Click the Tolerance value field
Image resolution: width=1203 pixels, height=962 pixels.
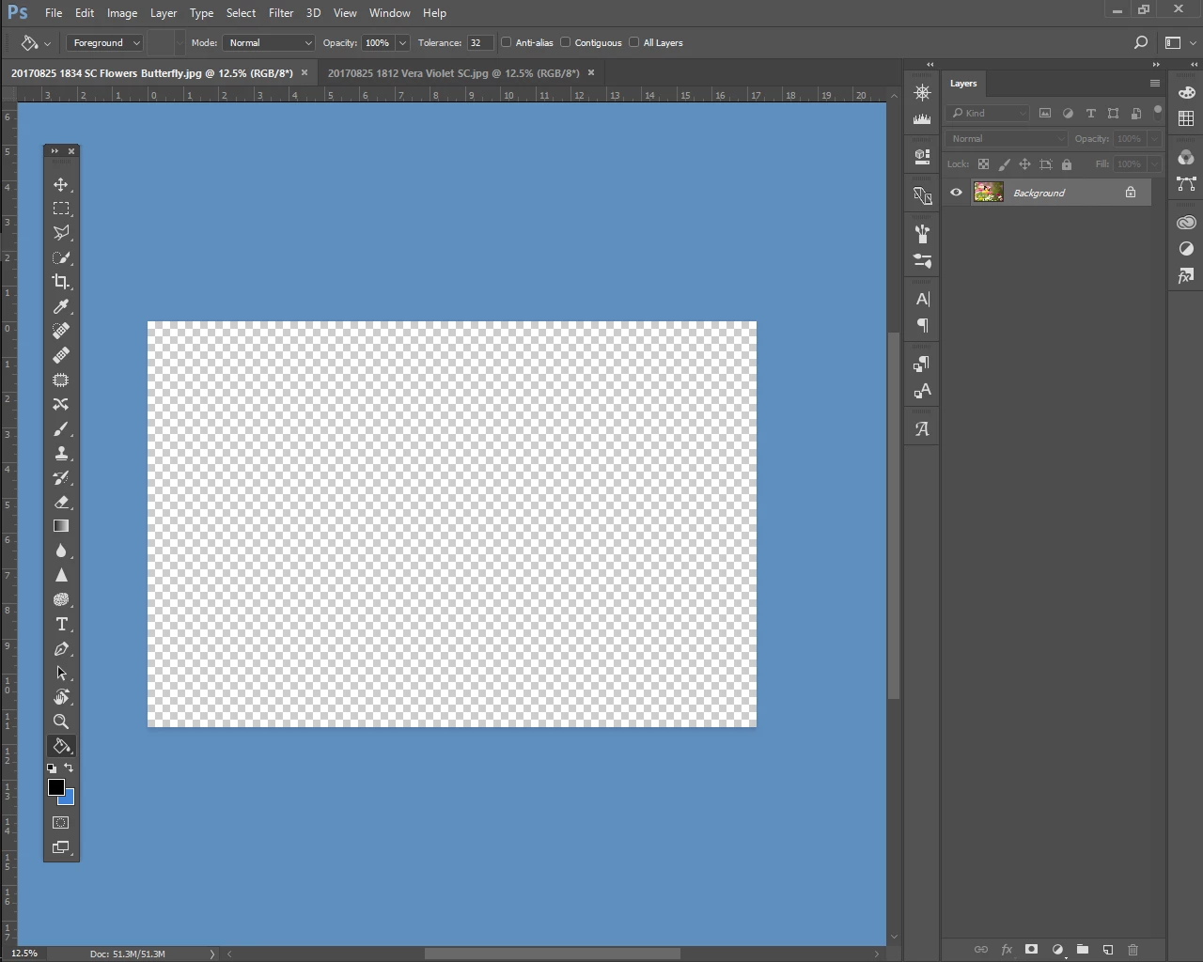point(479,42)
